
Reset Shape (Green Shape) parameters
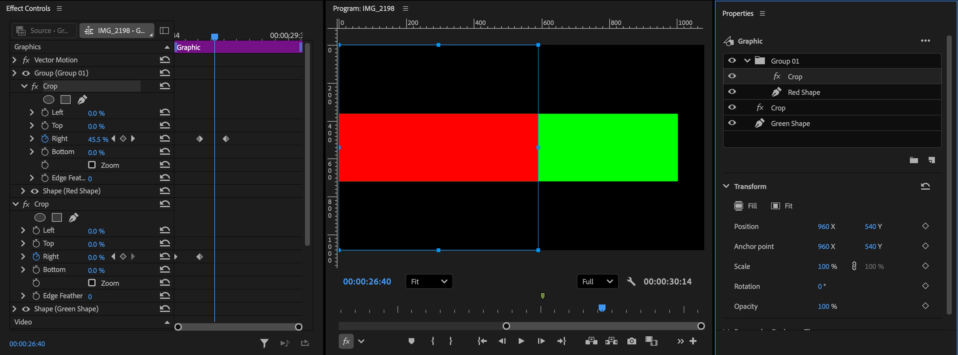click(x=165, y=309)
